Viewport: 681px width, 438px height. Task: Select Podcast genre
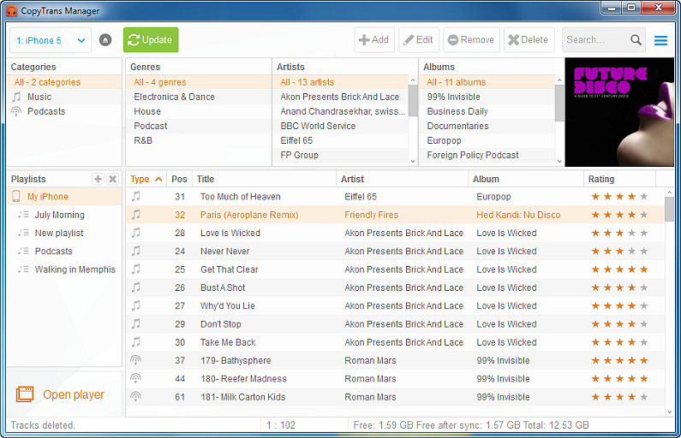[x=199, y=126]
